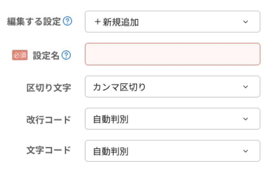This screenshot has width=266, height=172.
Task: Click chevron arrow in 改行コード dropdown
Action: 245,119
